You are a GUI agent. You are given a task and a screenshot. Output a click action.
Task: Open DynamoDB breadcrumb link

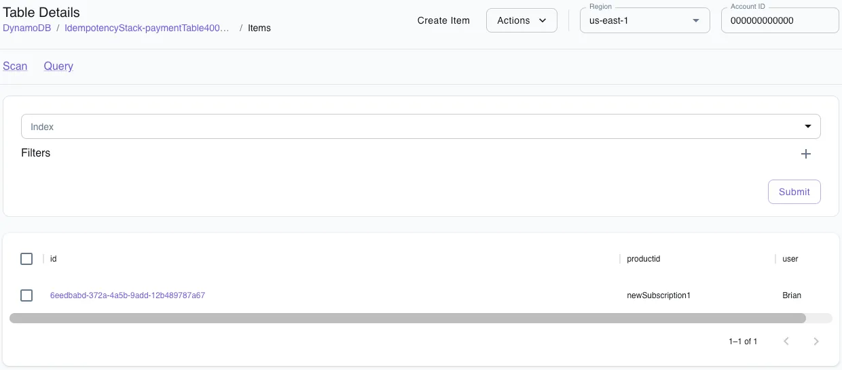(x=26, y=28)
